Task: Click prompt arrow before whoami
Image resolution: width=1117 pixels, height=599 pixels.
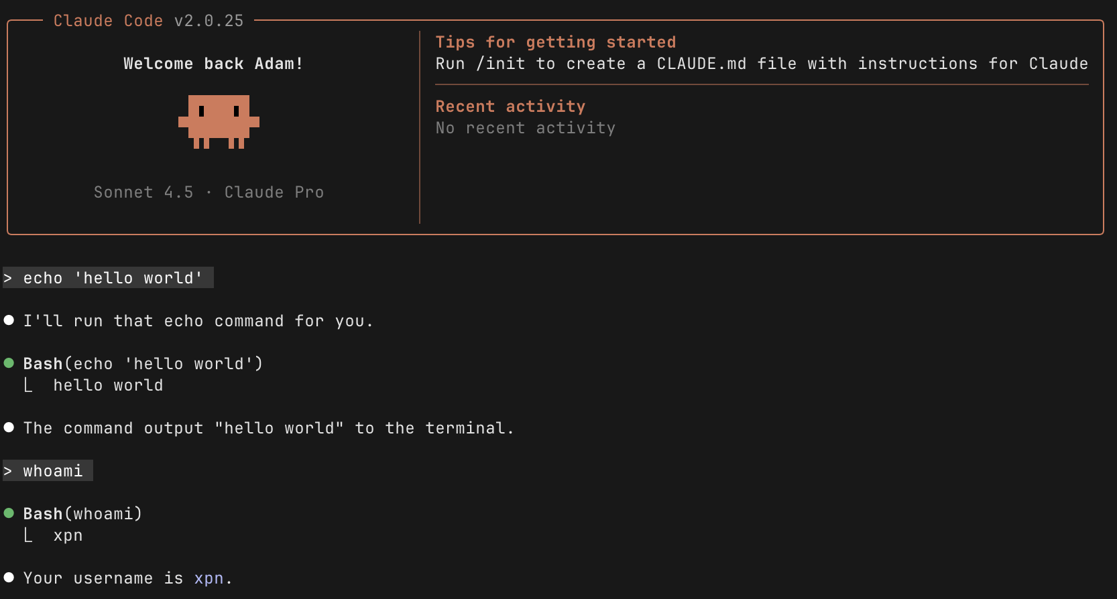Action: point(8,471)
